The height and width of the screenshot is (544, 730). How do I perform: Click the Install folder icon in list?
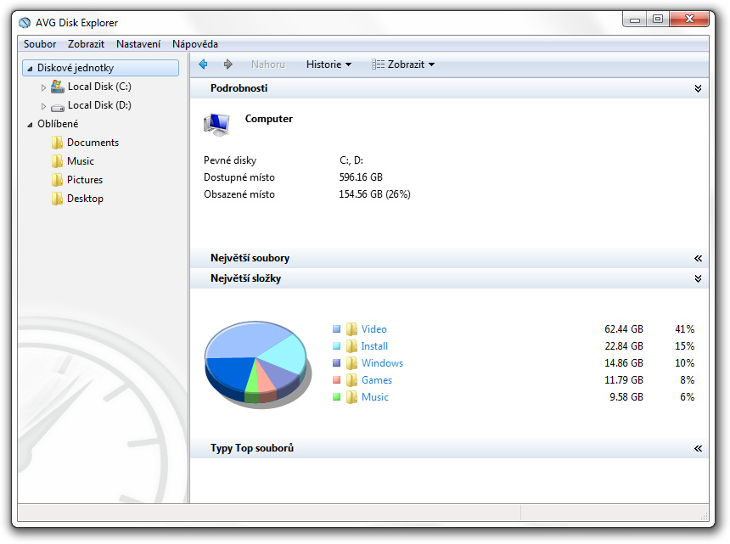point(351,346)
